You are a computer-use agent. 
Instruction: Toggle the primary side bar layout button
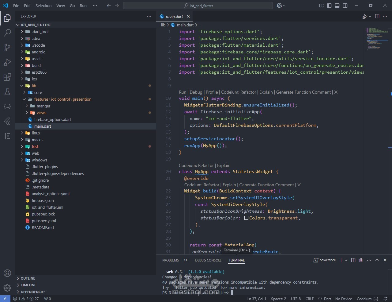pos(329,6)
